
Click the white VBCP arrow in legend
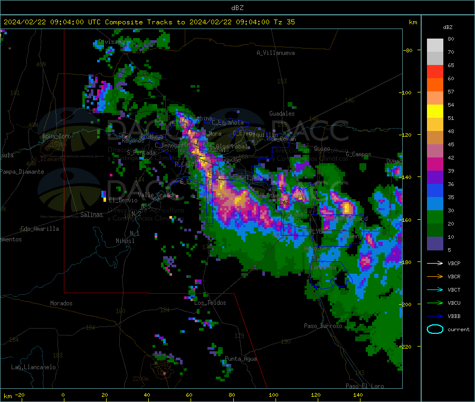(435, 263)
